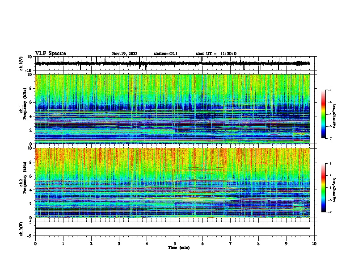Select the ch.2 "Frequency (kHz)" axis label

click(25, 178)
